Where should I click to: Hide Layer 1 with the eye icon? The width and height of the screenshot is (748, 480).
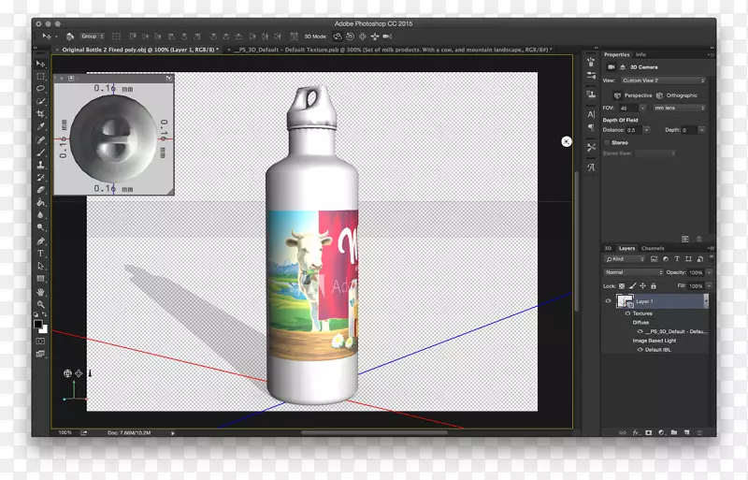[x=609, y=301]
